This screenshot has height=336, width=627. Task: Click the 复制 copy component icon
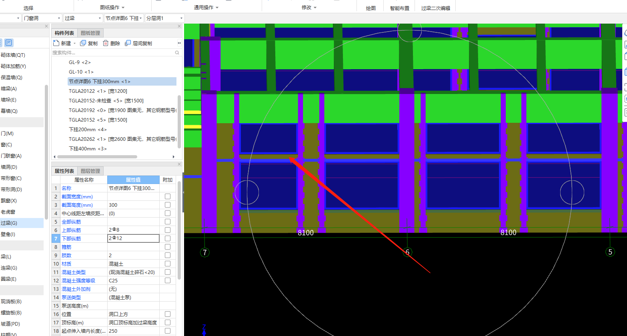tap(83, 43)
